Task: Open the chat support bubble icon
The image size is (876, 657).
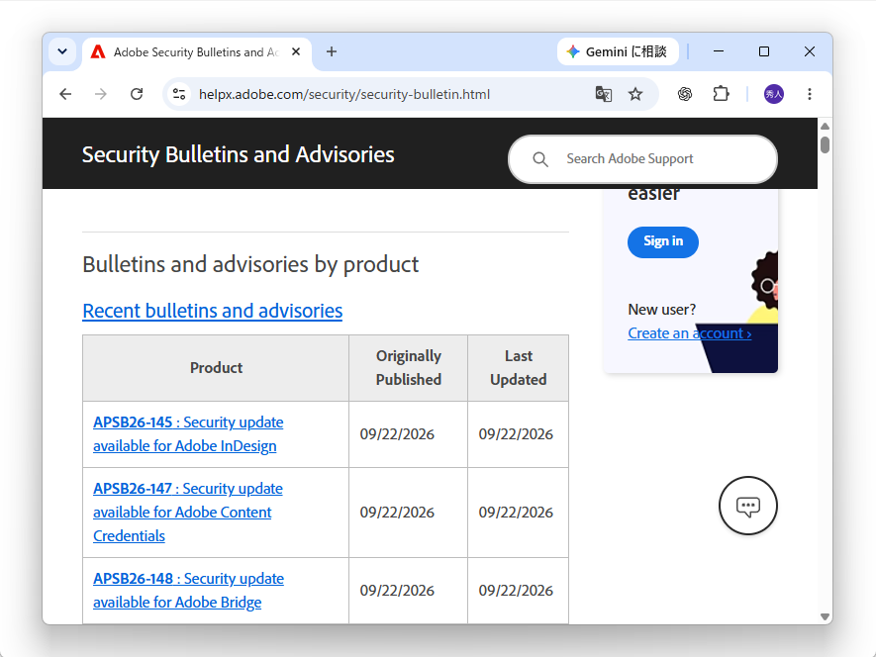Action: [x=748, y=506]
